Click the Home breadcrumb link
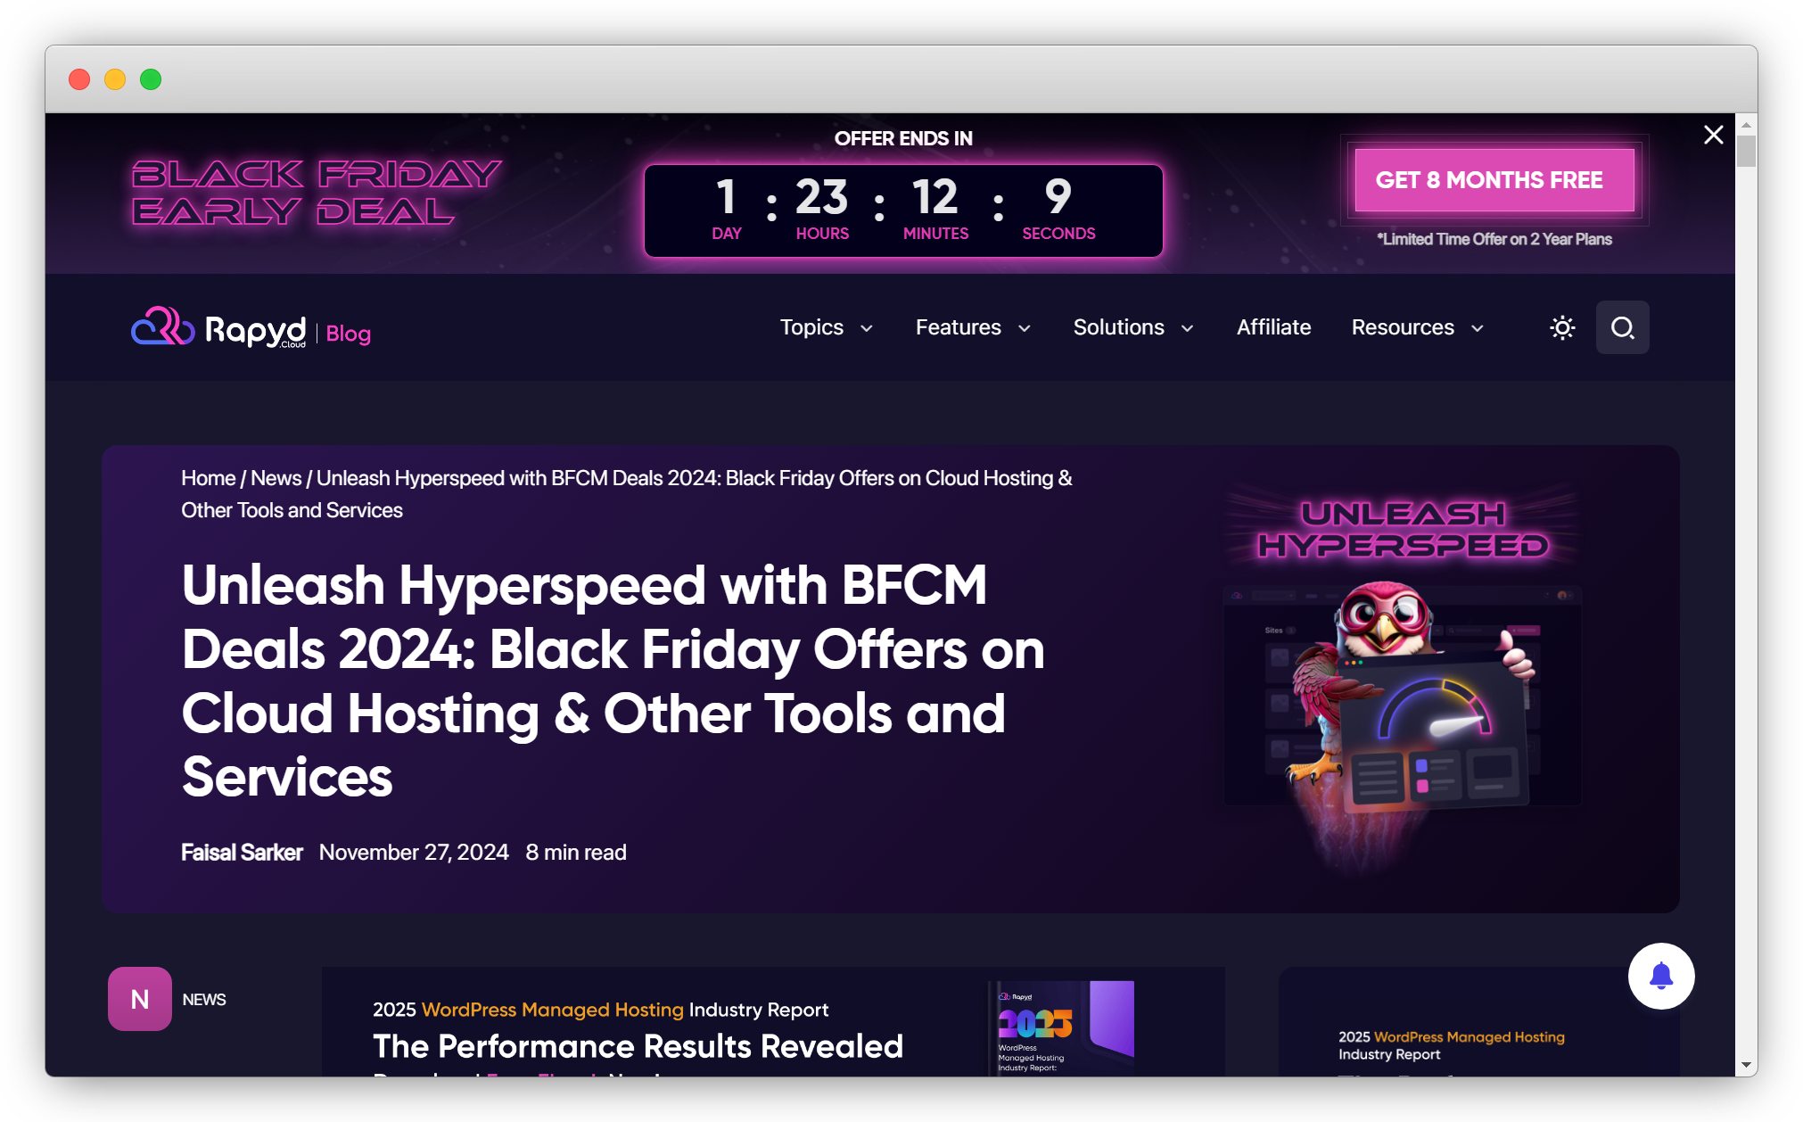Image resolution: width=1803 pixels, height=1122 pixels. click(x=208, y=478)
